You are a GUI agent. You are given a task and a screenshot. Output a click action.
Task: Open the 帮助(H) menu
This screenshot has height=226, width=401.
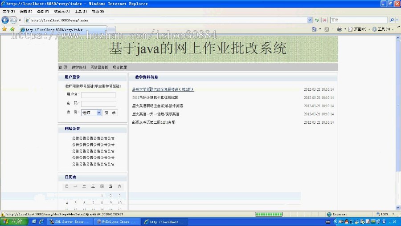98,11
